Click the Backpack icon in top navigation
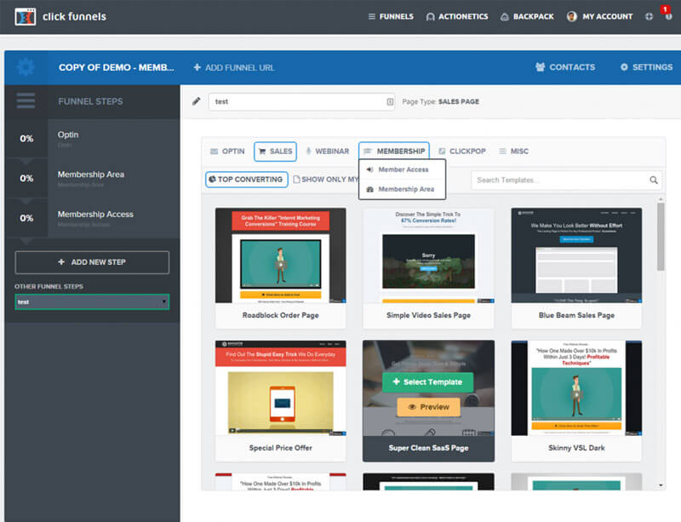Image resolution: width=681 pixels, height=522 pixels. point(505,16)
